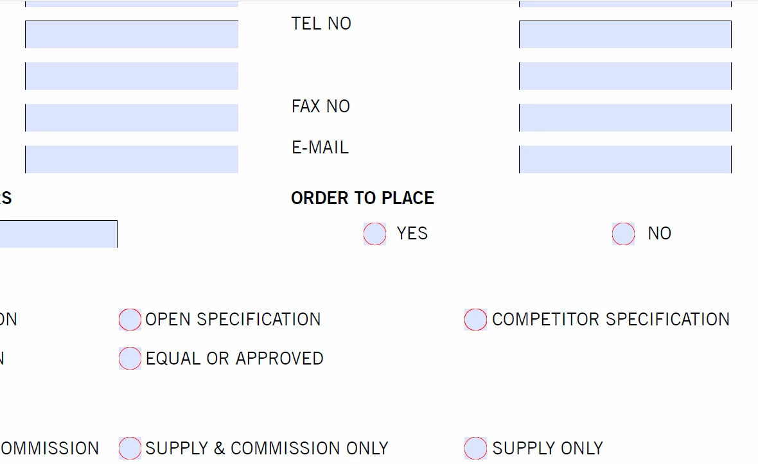Focus the short field left of the YES option
The height and width of the screenshot is (464, 758).
pyautogui.click(x=58, y=234)
